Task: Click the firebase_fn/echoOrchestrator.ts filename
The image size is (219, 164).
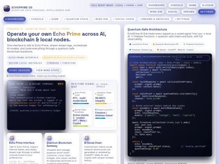Action: [152, 57]
